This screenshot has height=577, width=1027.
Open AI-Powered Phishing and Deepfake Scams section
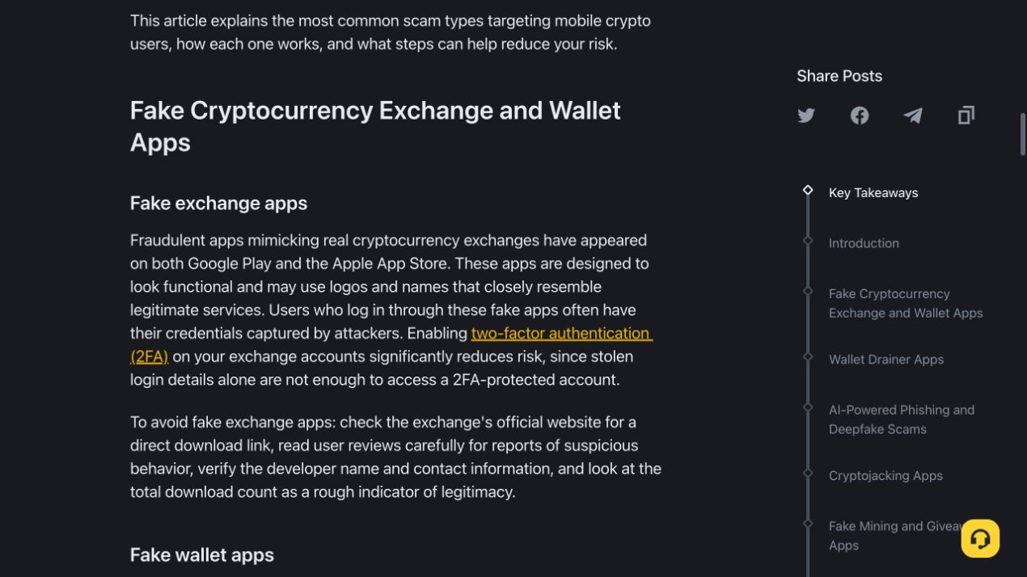[x=902, y=419]
